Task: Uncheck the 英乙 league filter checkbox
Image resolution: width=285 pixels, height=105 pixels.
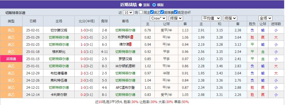Action: coord(152,12)
